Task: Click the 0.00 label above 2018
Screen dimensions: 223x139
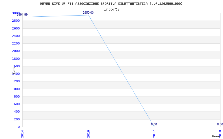Action: (x=220, y=124)
